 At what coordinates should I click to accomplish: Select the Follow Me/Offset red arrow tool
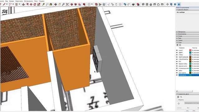27,4
